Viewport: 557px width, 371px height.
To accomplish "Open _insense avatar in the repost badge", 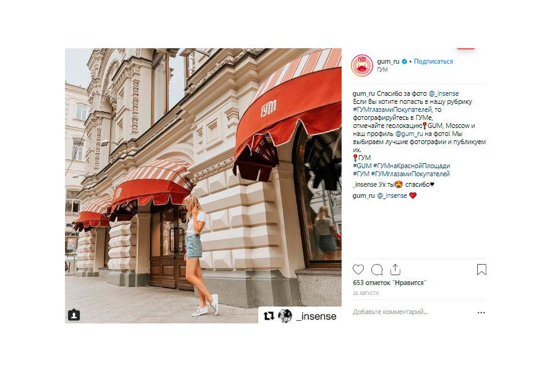I will click(285, 315).
